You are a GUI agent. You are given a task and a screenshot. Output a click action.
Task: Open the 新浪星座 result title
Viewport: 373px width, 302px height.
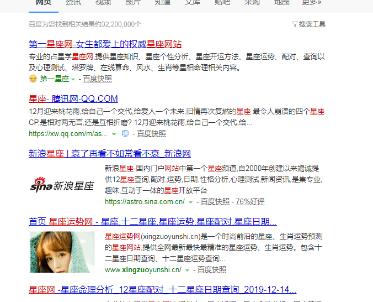tap(110, 153)
